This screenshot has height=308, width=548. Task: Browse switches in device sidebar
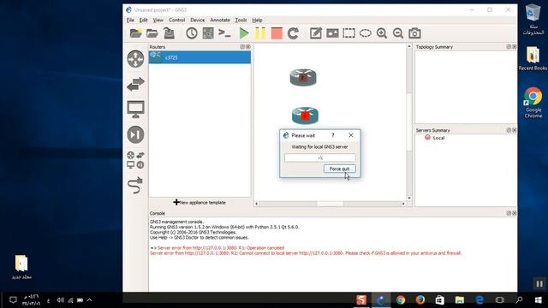tap(135, 84)
